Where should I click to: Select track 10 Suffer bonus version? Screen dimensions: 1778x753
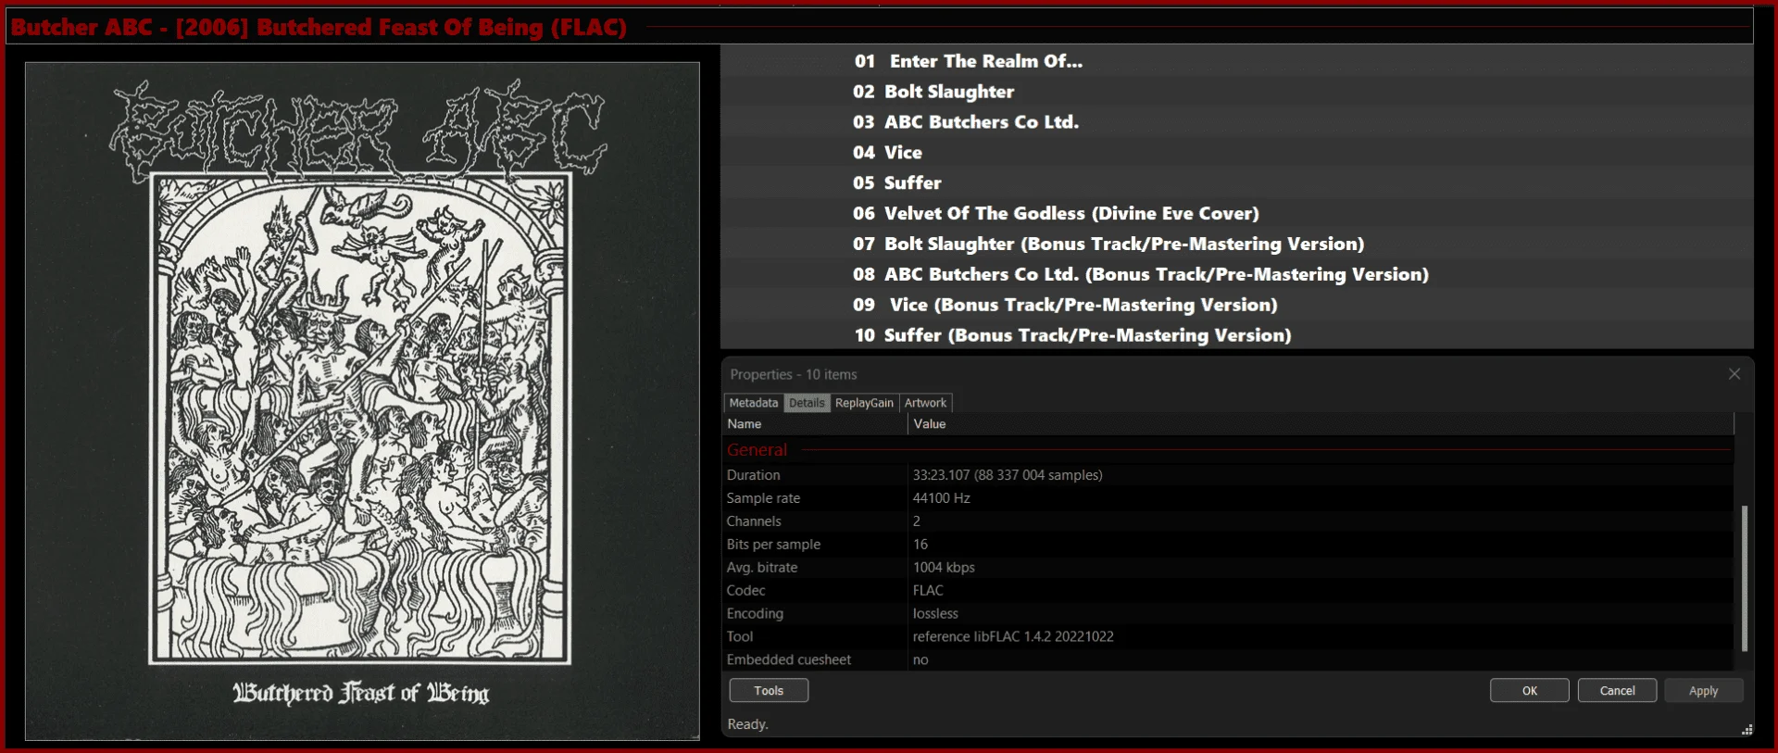pos(1237,335)
